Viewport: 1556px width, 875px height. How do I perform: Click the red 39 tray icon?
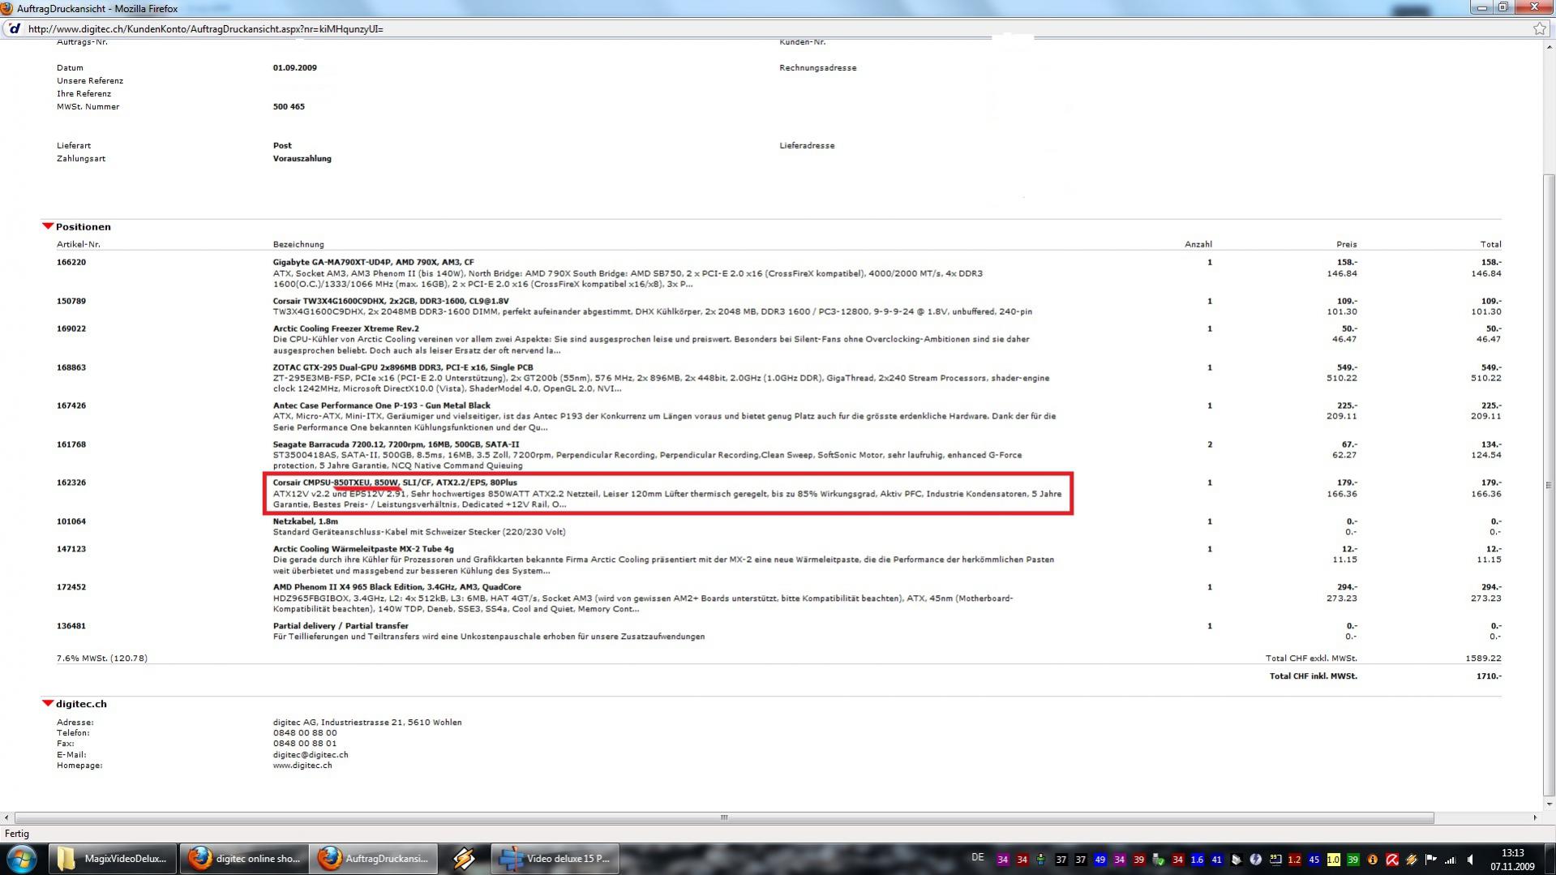[1138, 860]
